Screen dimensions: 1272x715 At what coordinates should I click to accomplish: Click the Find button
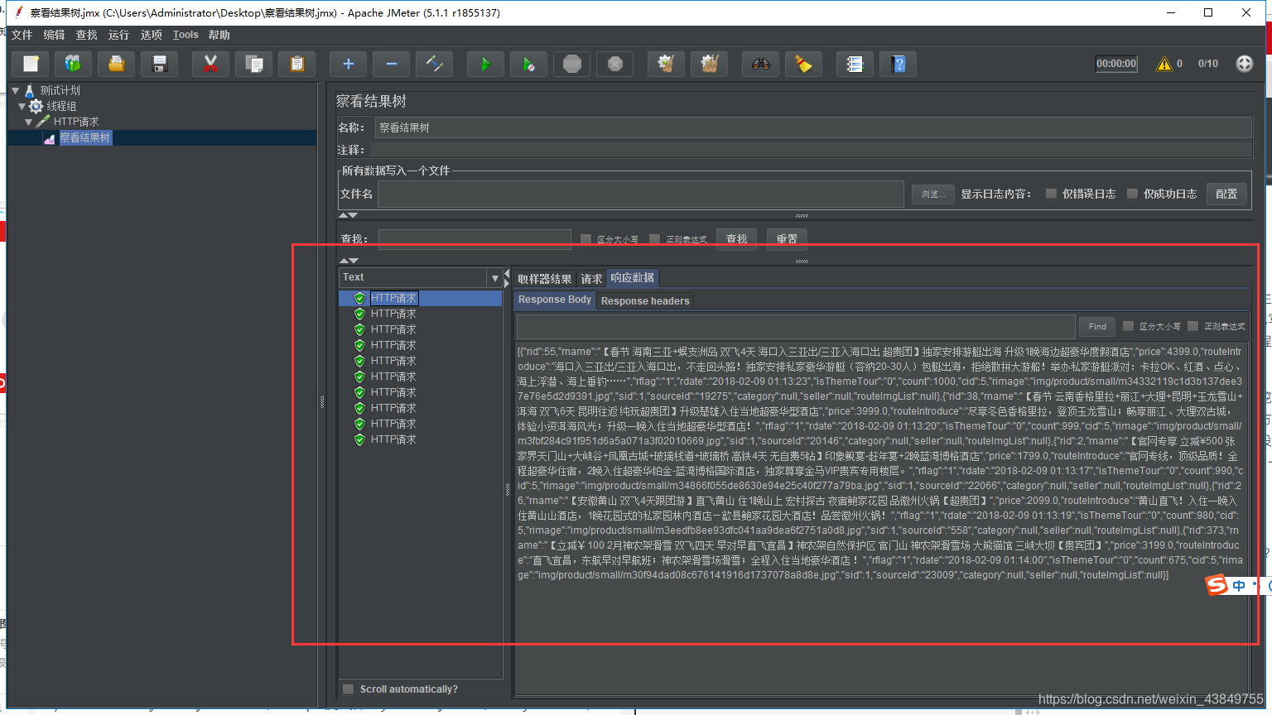click(x=1097, y=326)
